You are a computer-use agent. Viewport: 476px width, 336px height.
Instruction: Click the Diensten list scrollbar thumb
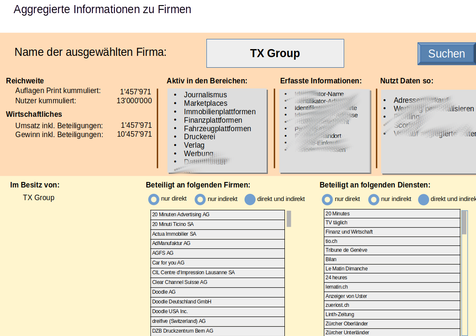coord(464,223)
